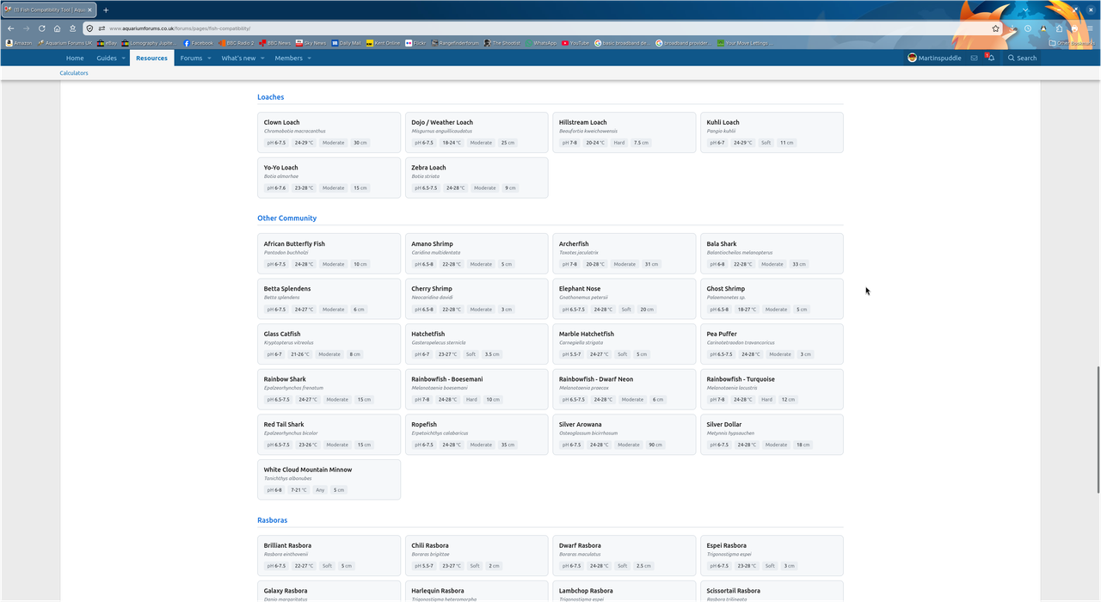Viewport: 1101px width, 602px height.
Task: Open the Facebook bookmark
Action: point(198,43)
